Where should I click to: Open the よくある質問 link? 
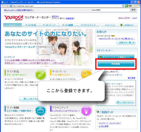pyautogui.click(x=103, y=126)
